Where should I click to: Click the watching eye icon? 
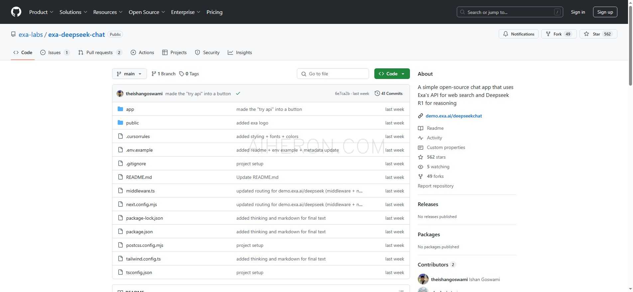[421, 167]
